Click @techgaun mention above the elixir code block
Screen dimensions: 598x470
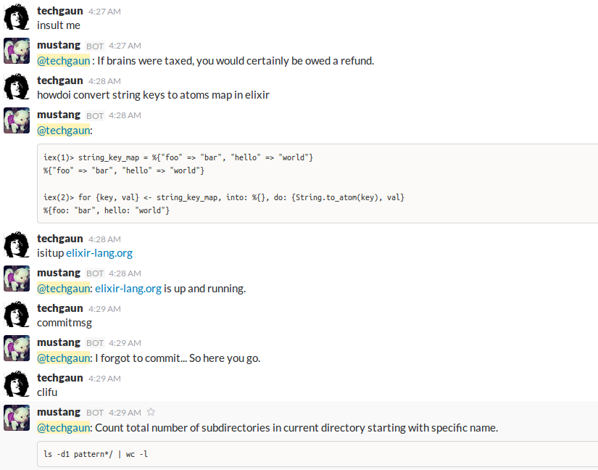click(x=63, y=131)
